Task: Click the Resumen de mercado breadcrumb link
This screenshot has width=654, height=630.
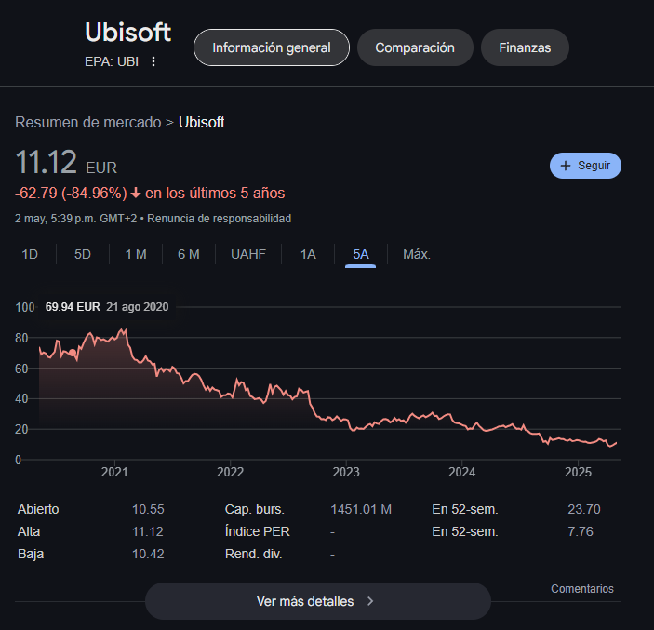Action: (x=88, y=122)
